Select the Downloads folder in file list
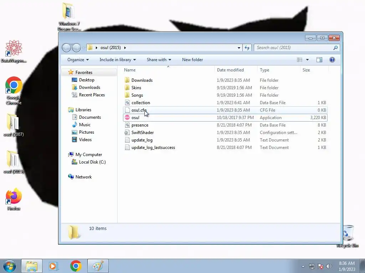 click(x=225, y=80)
